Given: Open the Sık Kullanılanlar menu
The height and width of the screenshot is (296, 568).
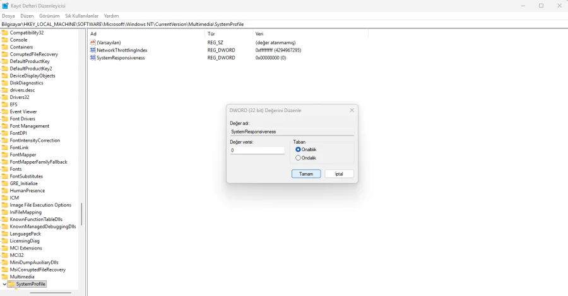Looking at the screenshot, I should tap(82, 16).
